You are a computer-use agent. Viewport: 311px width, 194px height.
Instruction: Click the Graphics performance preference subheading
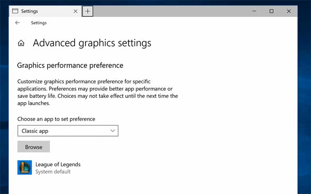[70, 66]
